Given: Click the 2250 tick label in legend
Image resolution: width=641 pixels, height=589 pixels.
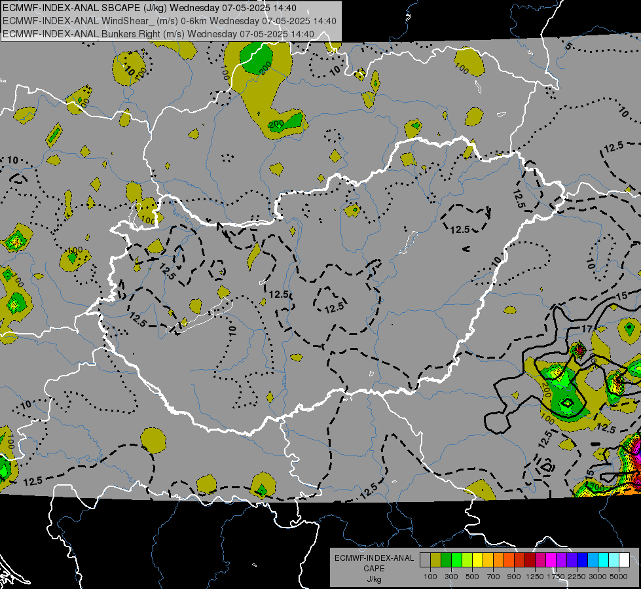Looking at the screenshot, I should (577, 577).
